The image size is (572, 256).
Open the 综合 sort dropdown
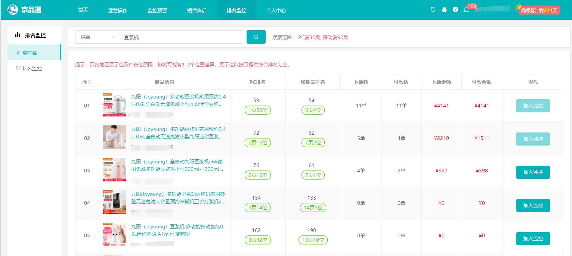click(x=97, y=37)
